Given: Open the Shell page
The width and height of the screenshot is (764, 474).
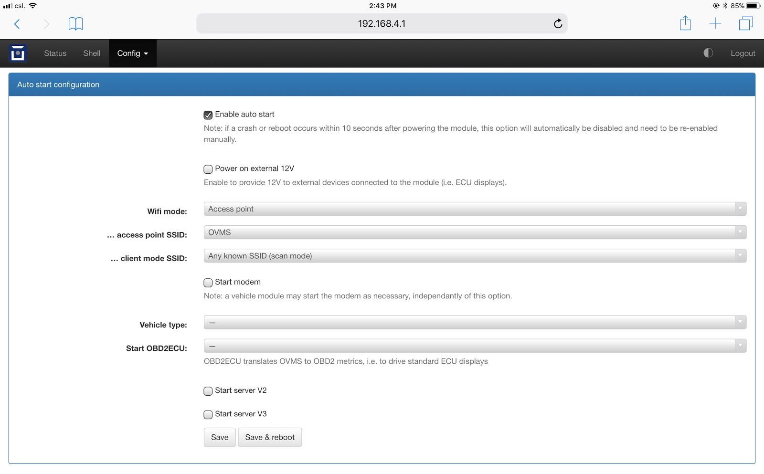Looking at the screenshot, I should point(92,53).
